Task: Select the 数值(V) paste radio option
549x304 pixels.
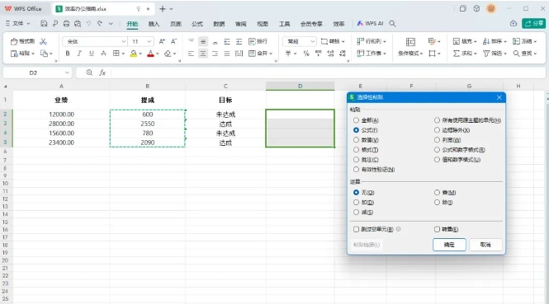Action: tap(356, 140)
